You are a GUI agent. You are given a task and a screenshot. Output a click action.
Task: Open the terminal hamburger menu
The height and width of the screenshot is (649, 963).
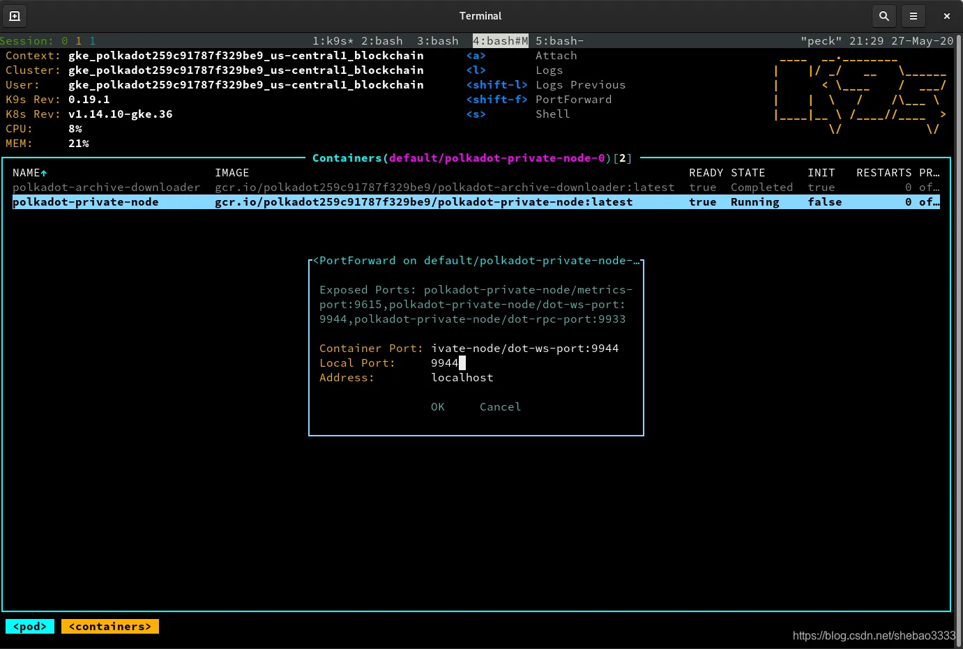click(913, 15)
